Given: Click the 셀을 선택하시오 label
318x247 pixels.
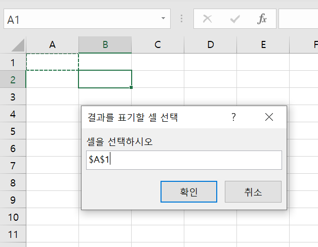Looking at the screenshot, I should 120,141.
